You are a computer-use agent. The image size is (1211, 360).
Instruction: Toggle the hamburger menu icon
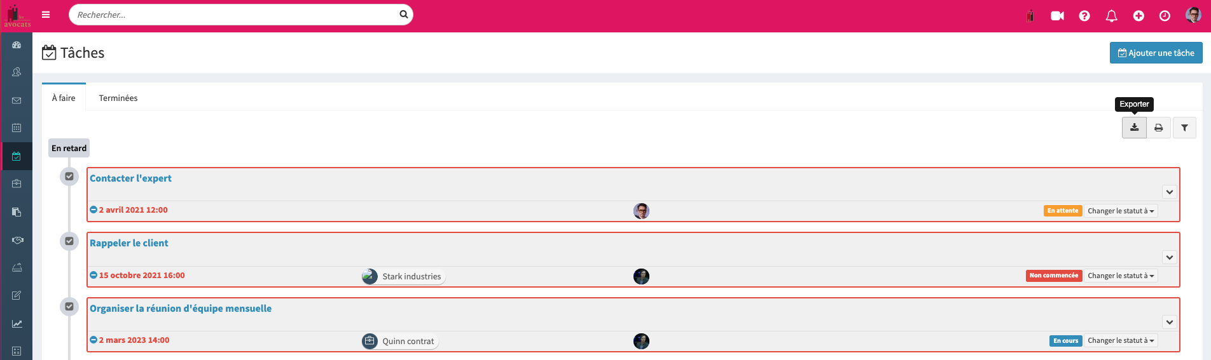coord(46,15)
